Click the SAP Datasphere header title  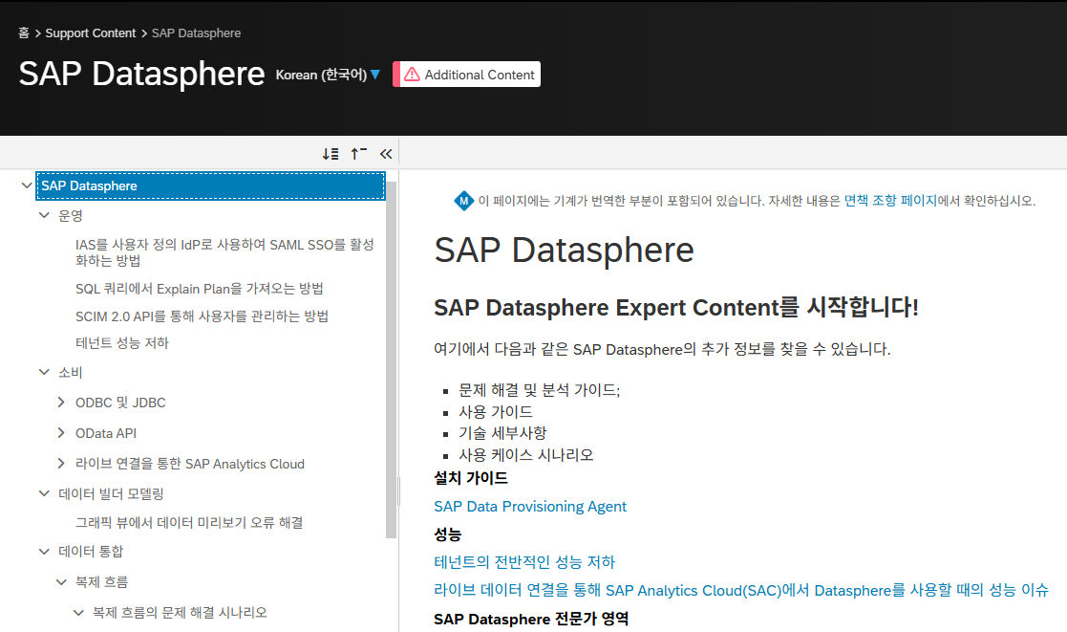141,74
